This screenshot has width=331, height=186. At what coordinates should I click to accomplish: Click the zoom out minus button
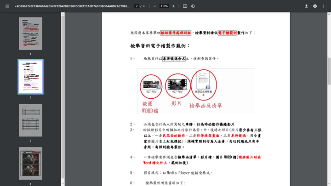[155, 6]
